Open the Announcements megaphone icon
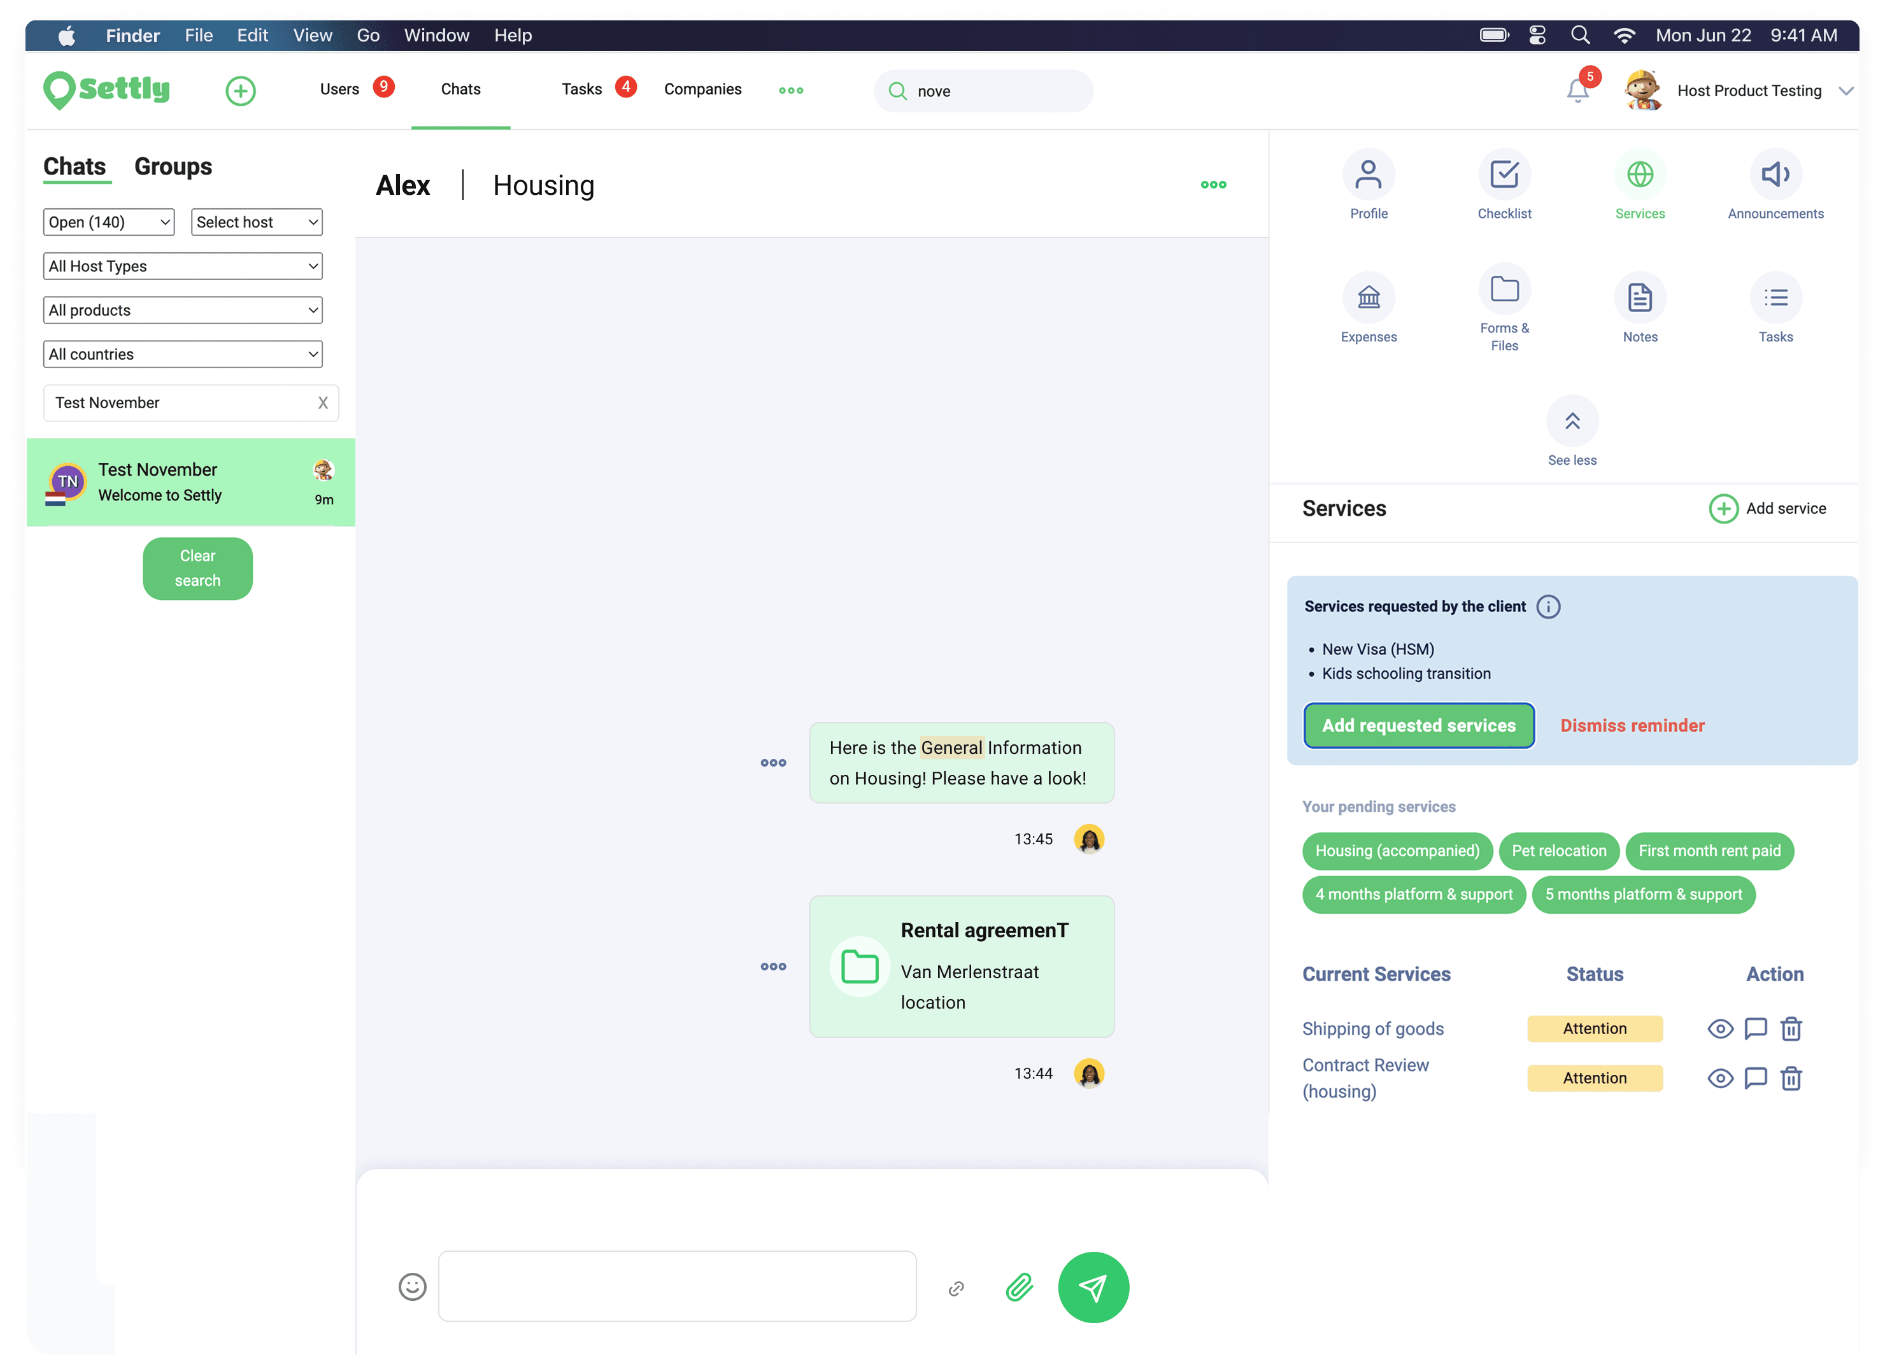The height and width of the screenshot is (1355, 1885). tap(1774, 175)
